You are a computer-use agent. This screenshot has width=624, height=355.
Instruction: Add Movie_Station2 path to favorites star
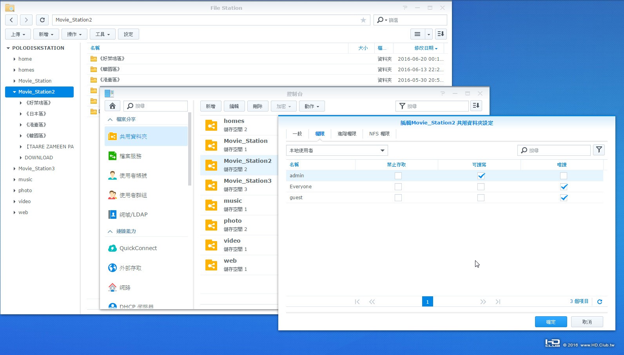pyautogui.click(x=363, y=20)
